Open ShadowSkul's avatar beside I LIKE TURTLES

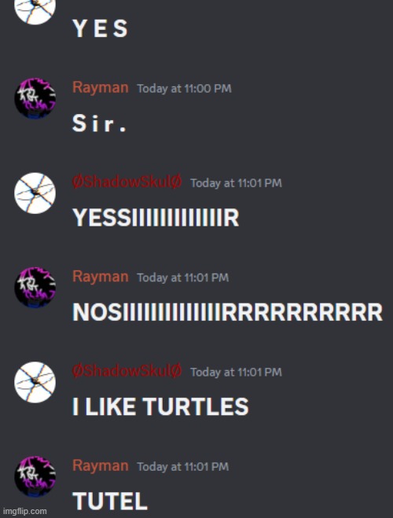[x=35, y=382]
